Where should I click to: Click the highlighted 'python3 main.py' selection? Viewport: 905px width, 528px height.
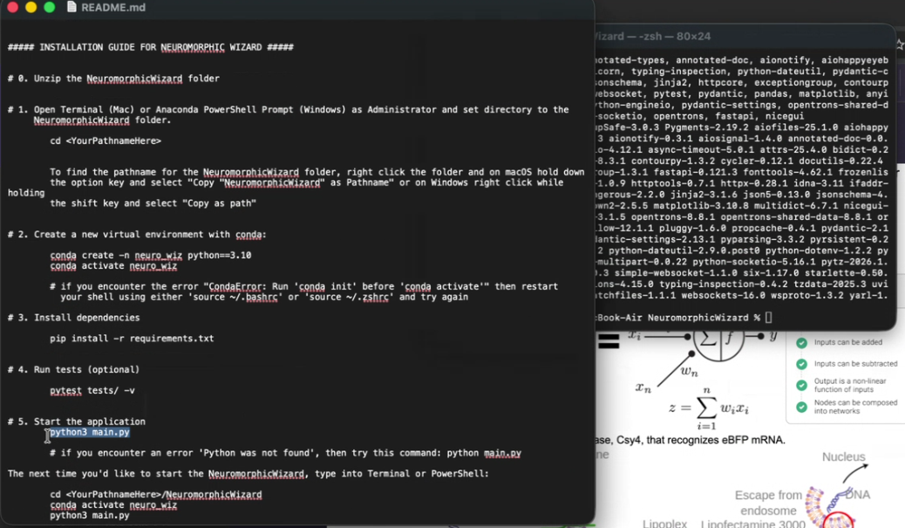point(90,432)
